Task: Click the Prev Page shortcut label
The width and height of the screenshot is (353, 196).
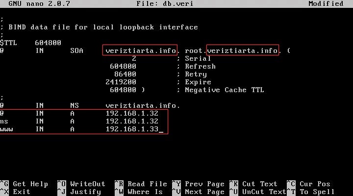Action: [204, 184]
